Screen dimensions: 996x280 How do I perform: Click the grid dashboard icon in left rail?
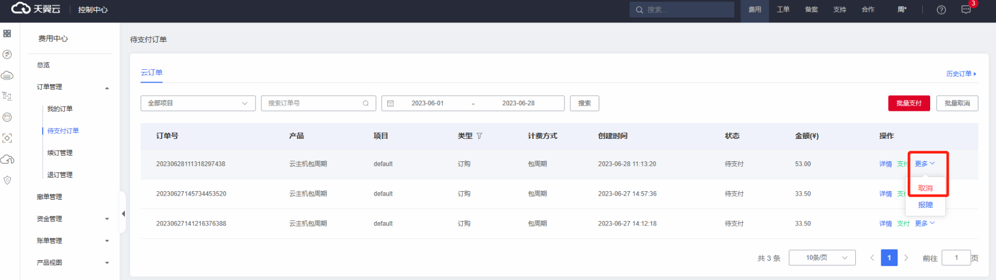pos(7,34)
